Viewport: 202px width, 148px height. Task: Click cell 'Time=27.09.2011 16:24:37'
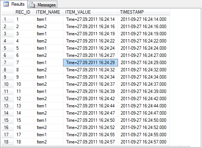[91, 84]
